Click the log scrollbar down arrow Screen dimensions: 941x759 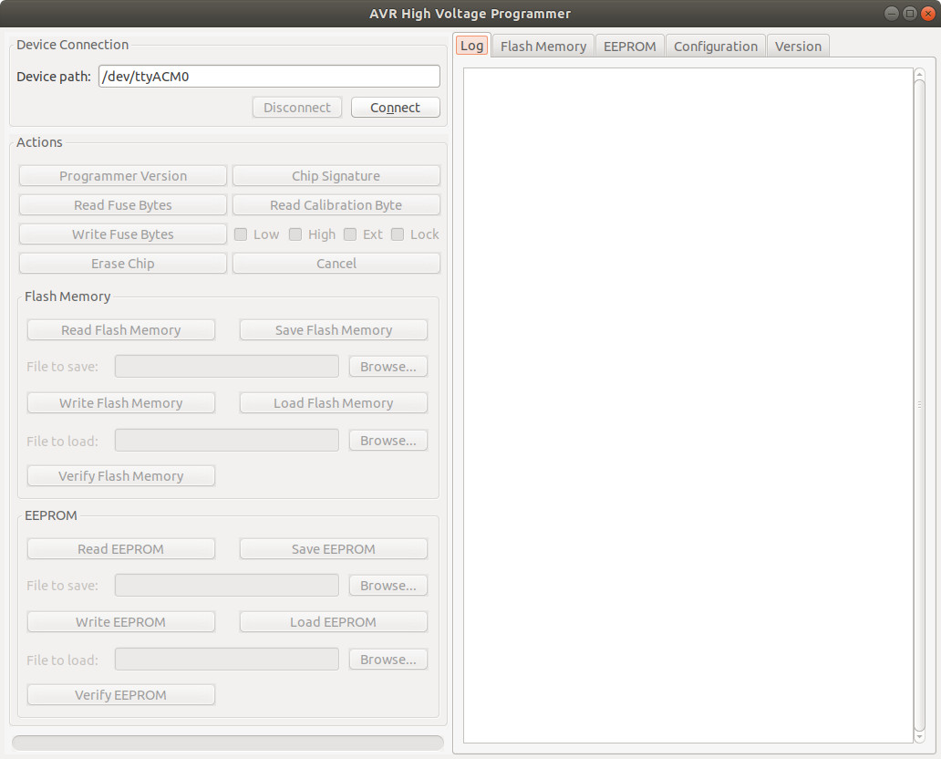coord(919,737)
